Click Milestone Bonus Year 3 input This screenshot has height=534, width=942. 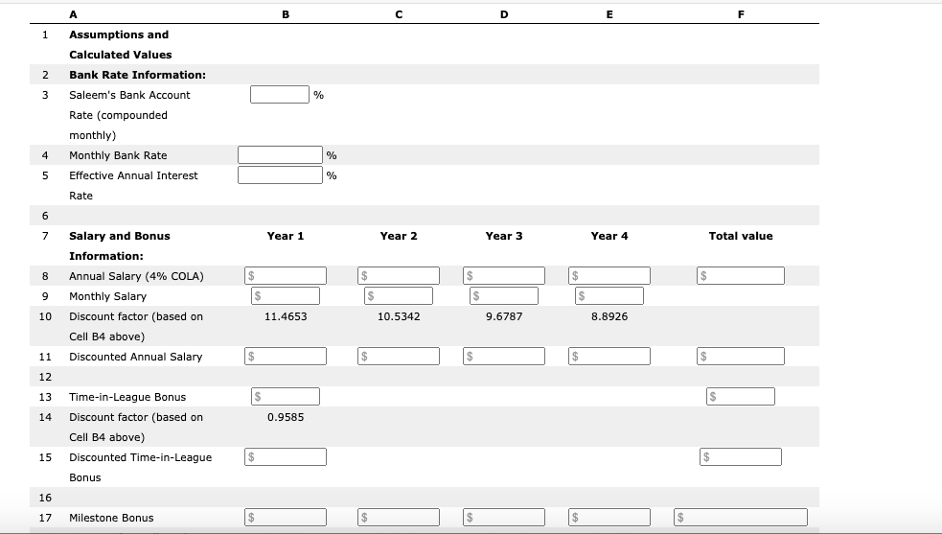(504, 517)
